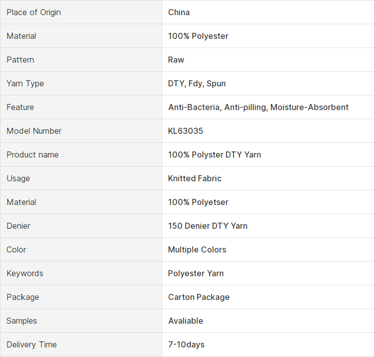The height and width of the screenshot is (357, 374).
Task: Click the "Multiple Colors" value cell
Action: (197, 249)
